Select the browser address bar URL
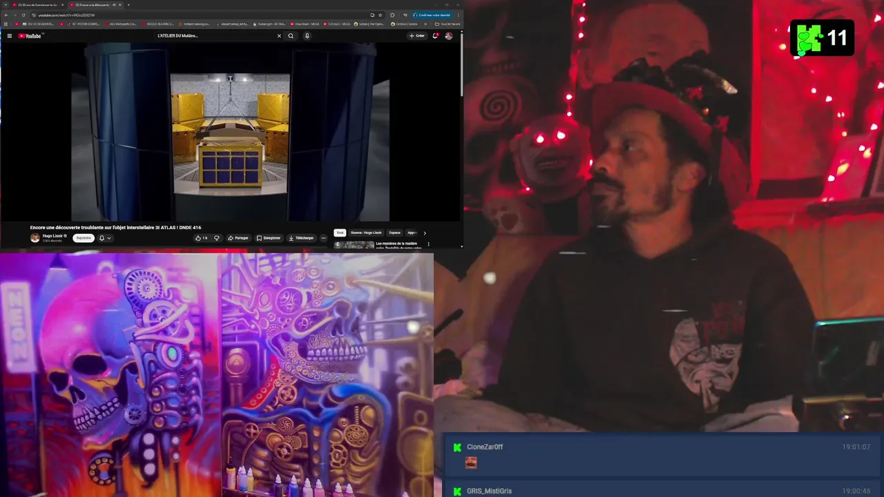Screen dimensions: 884x497 coord(66,14)
